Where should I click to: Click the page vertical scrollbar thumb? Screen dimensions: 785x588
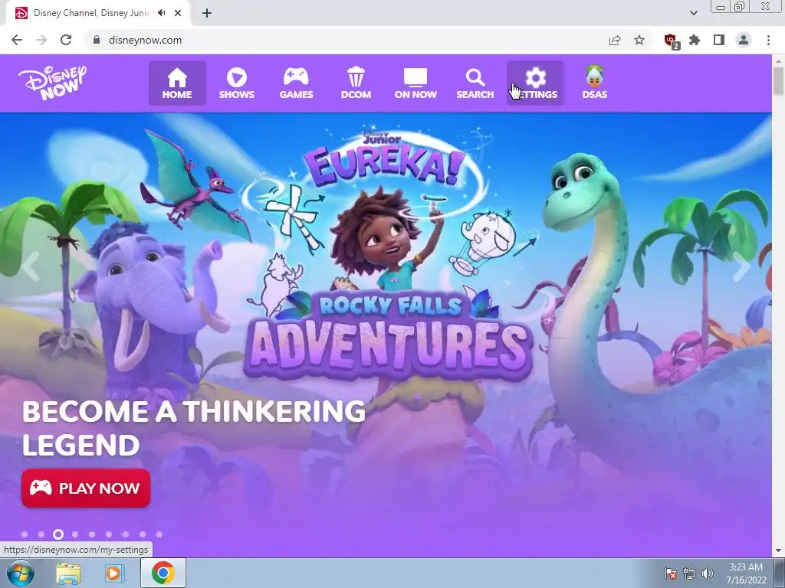coord(778,81)
